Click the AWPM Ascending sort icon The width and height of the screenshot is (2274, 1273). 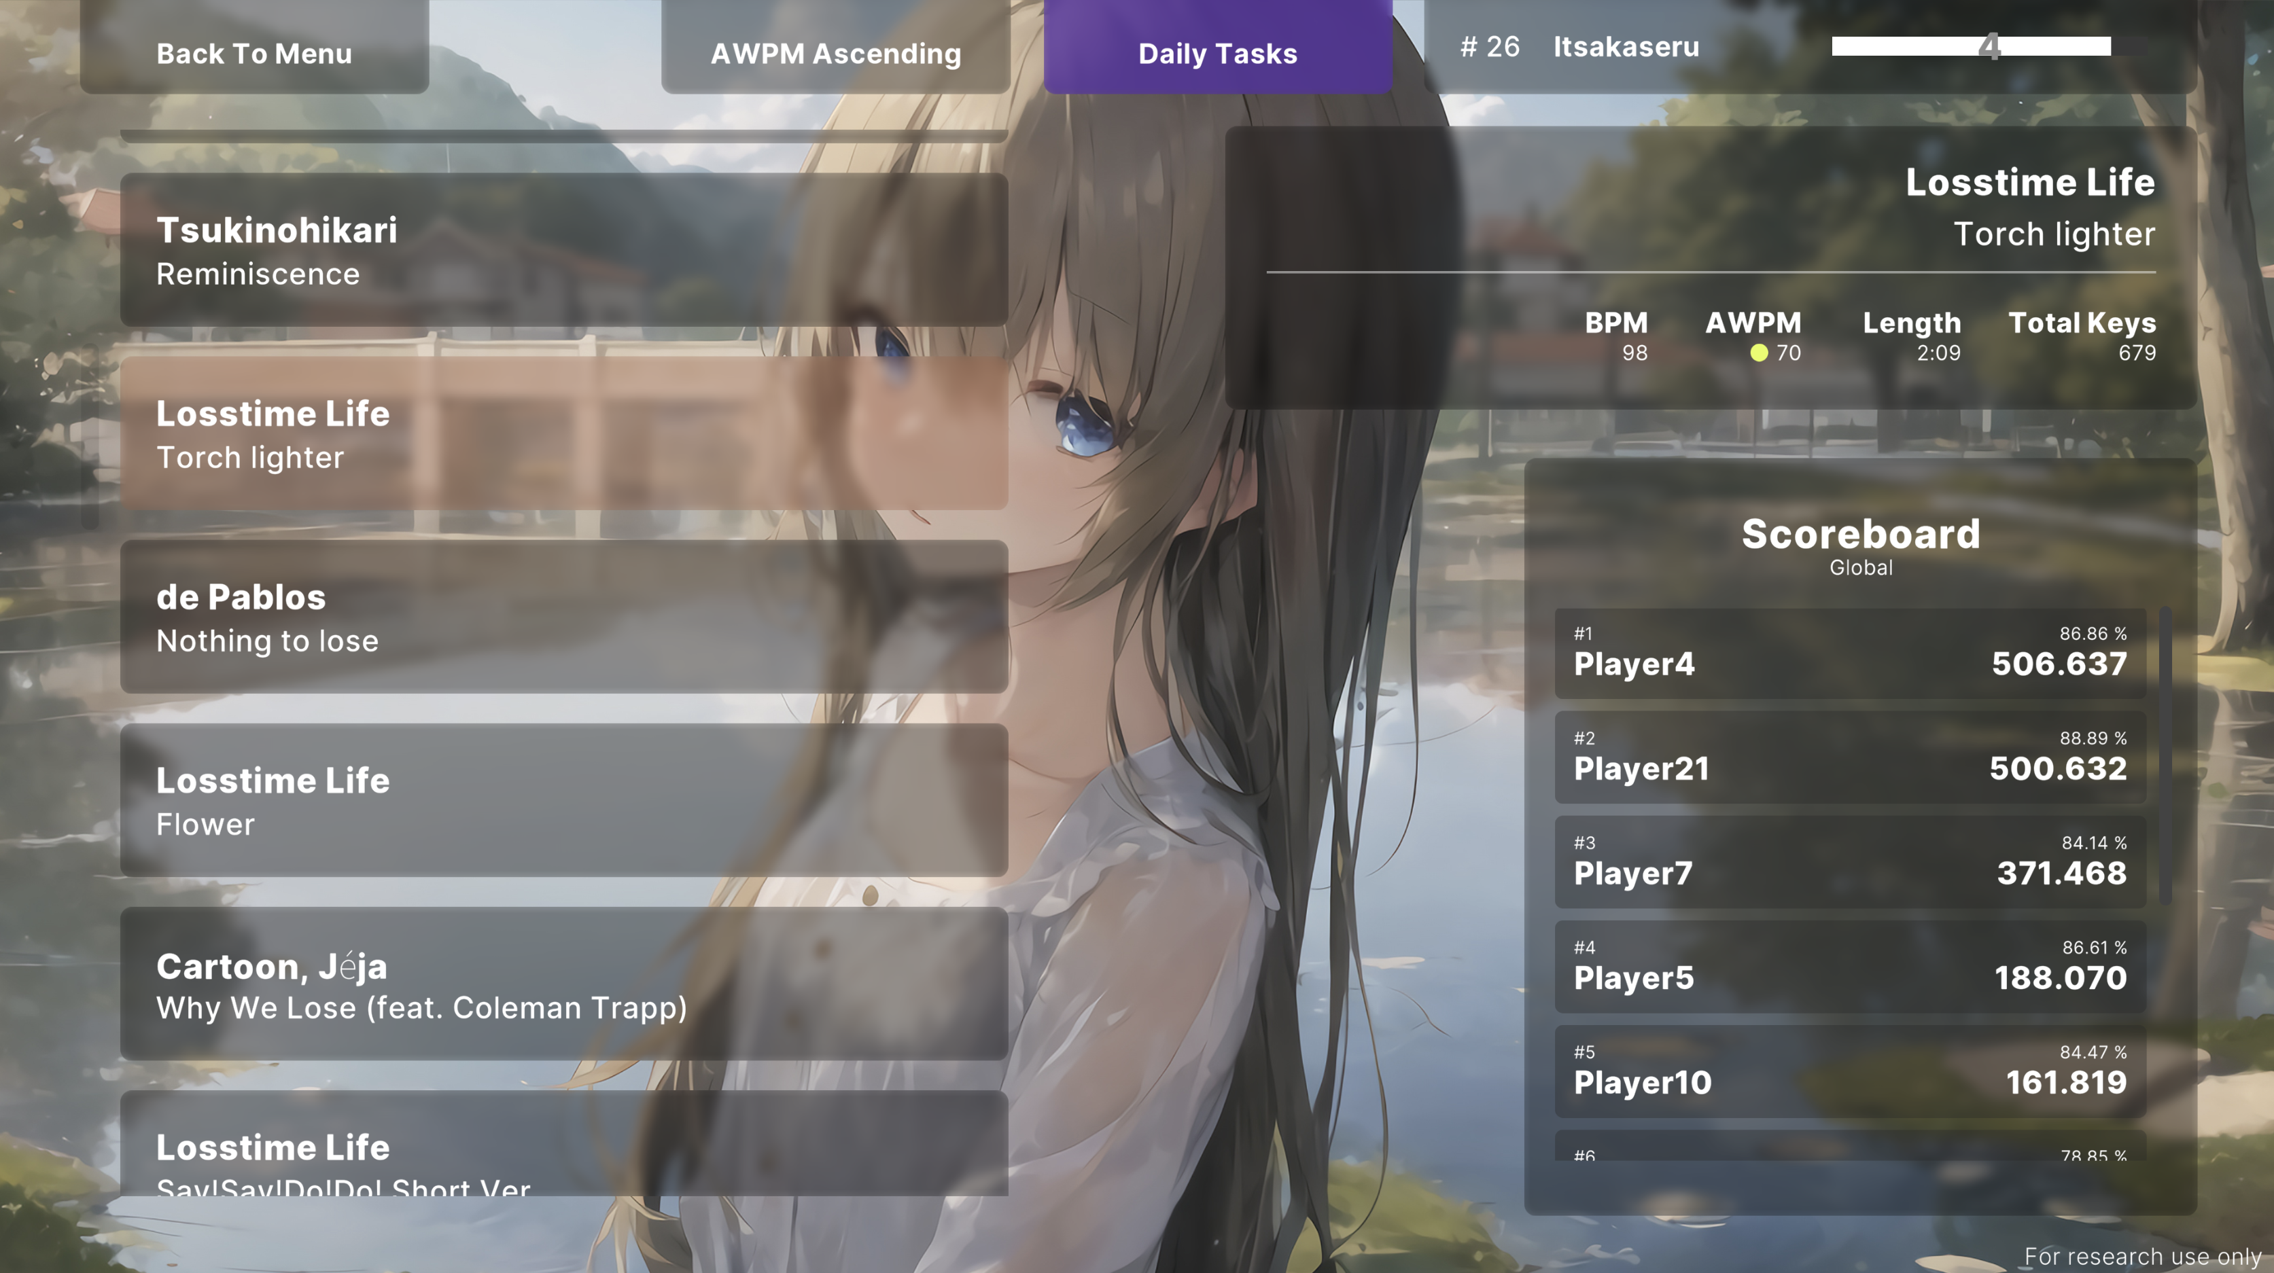point(833,52)
